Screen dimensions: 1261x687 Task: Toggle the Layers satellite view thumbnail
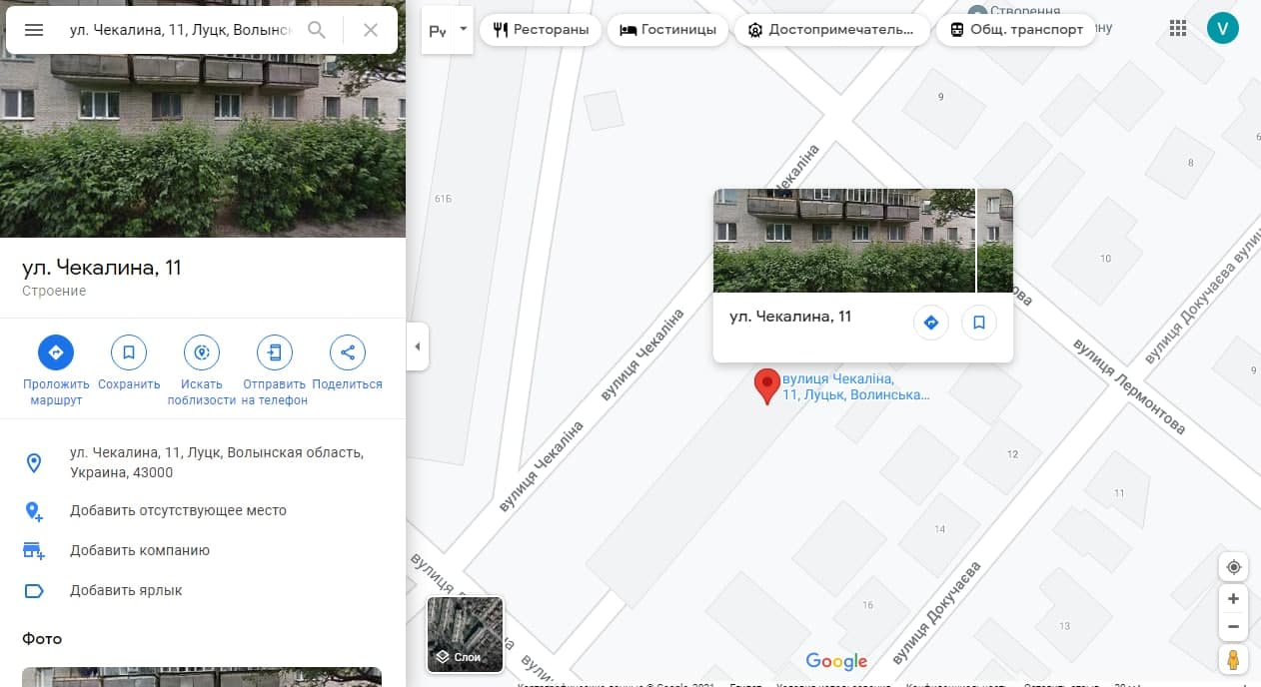click(x=466, y=634)
